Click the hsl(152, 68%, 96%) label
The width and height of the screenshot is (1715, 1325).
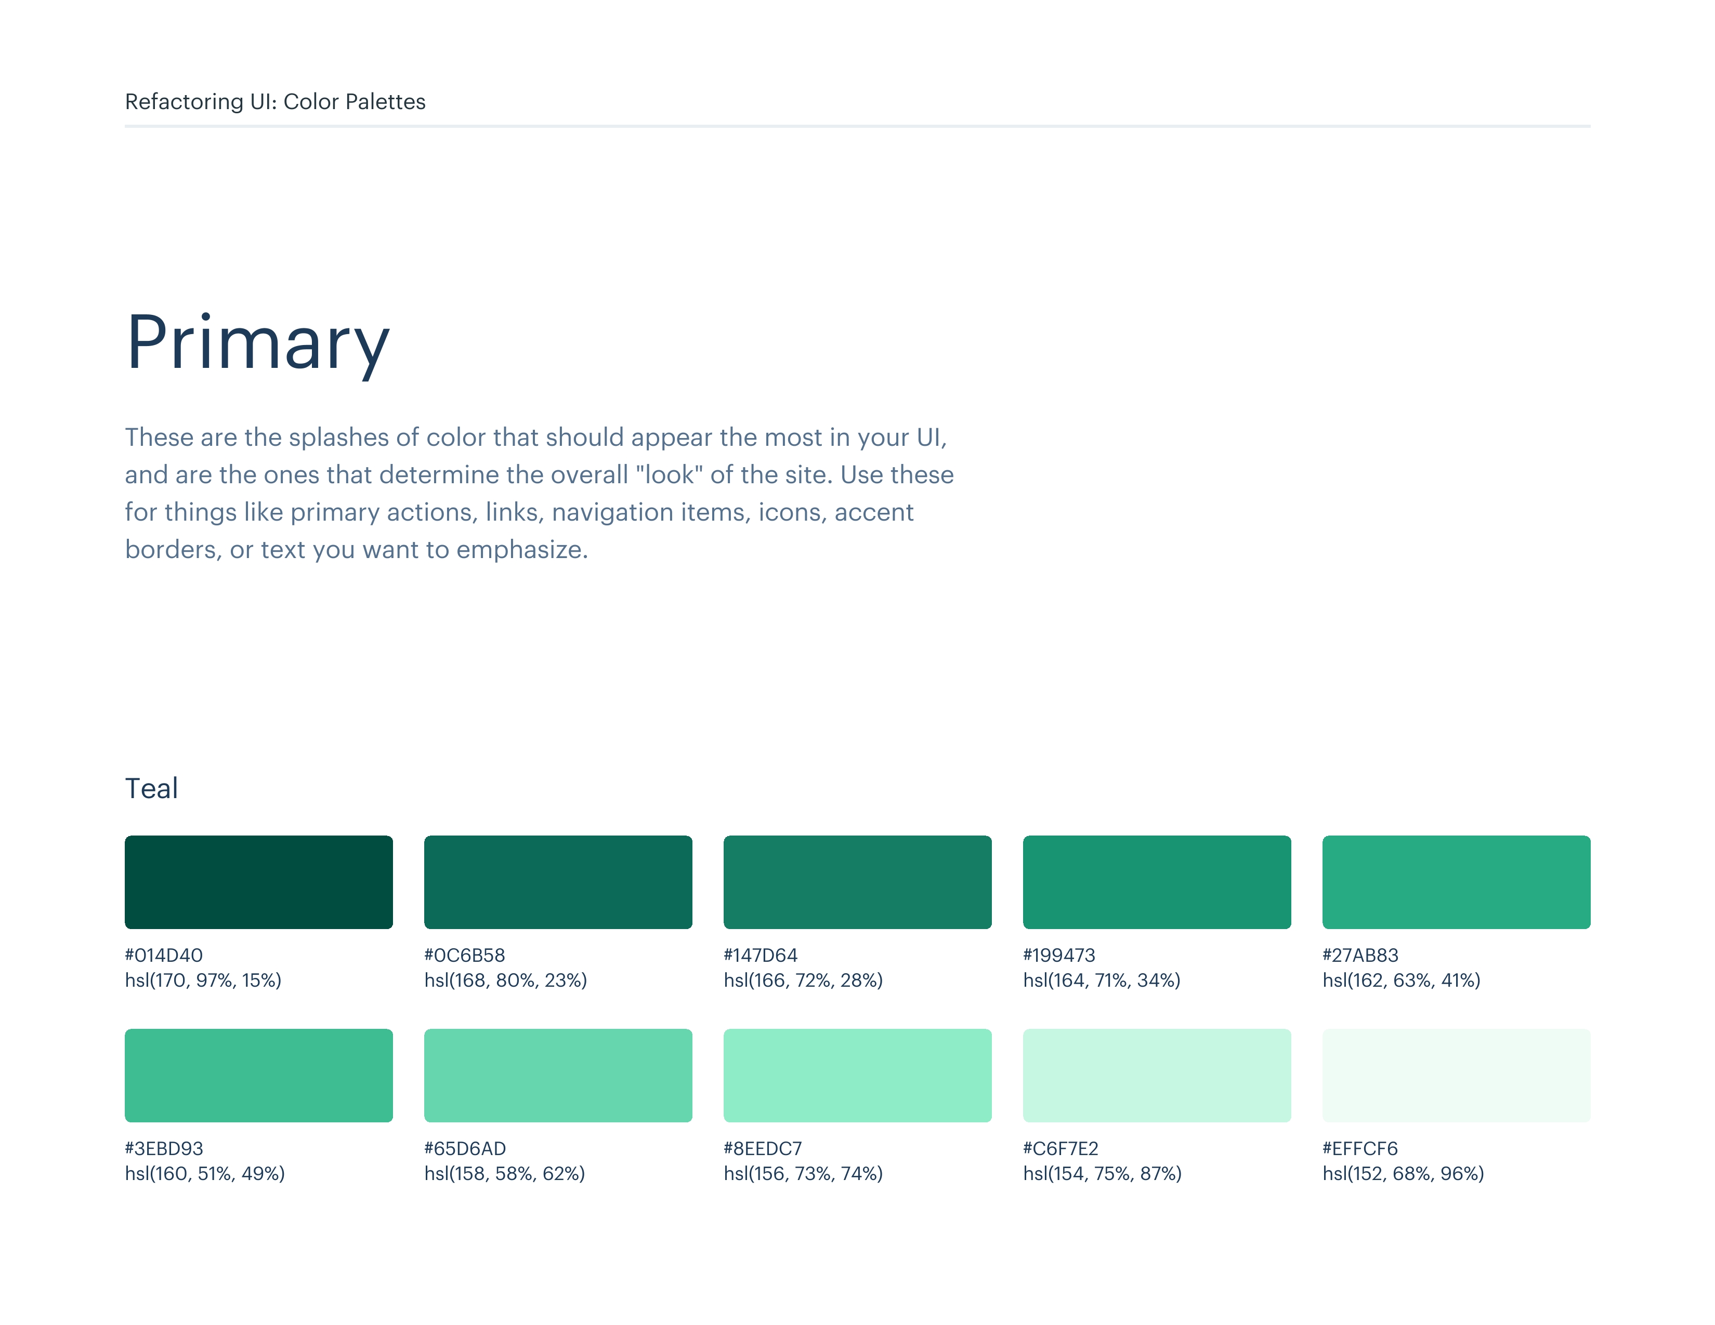coord(1403,1173)
